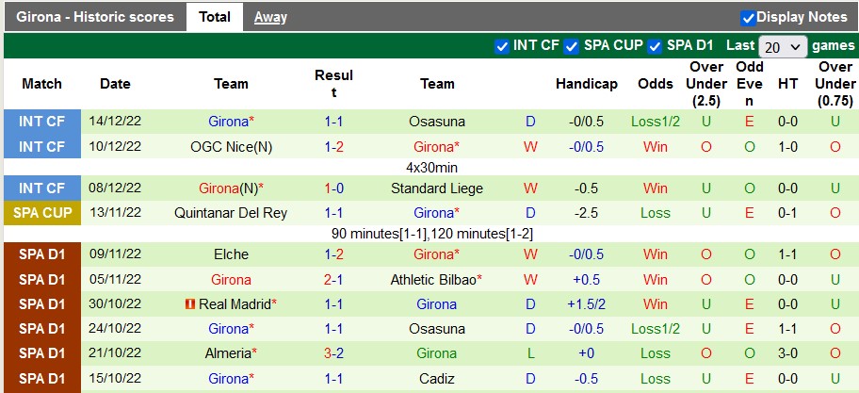Viewport: 859px width, 393px height.
Task: Click the Real Madrid team link
Action: (235, 304)
